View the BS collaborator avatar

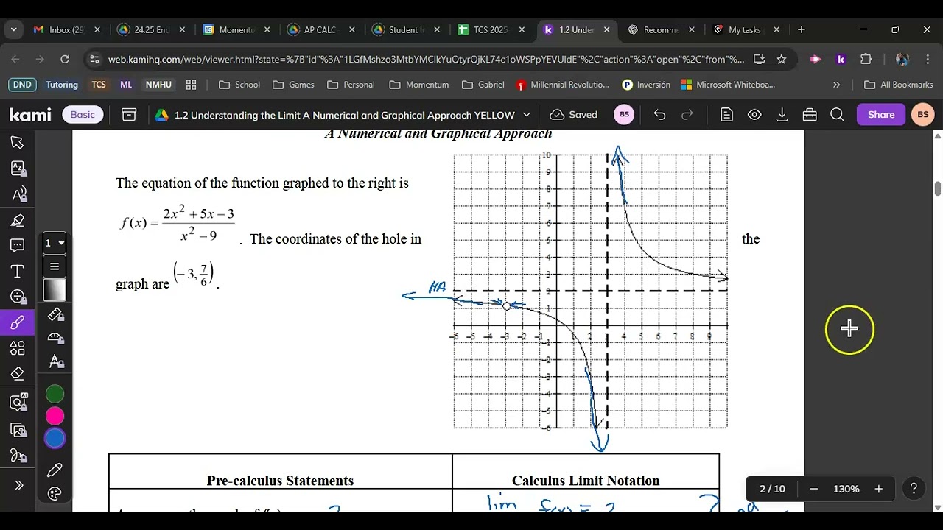pyautogui.click(x=625, y=115)
